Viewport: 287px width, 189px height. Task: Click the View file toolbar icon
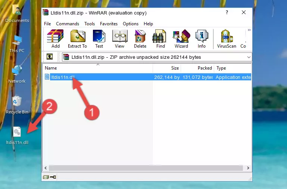pyautogui.click(x=120, y=39)
